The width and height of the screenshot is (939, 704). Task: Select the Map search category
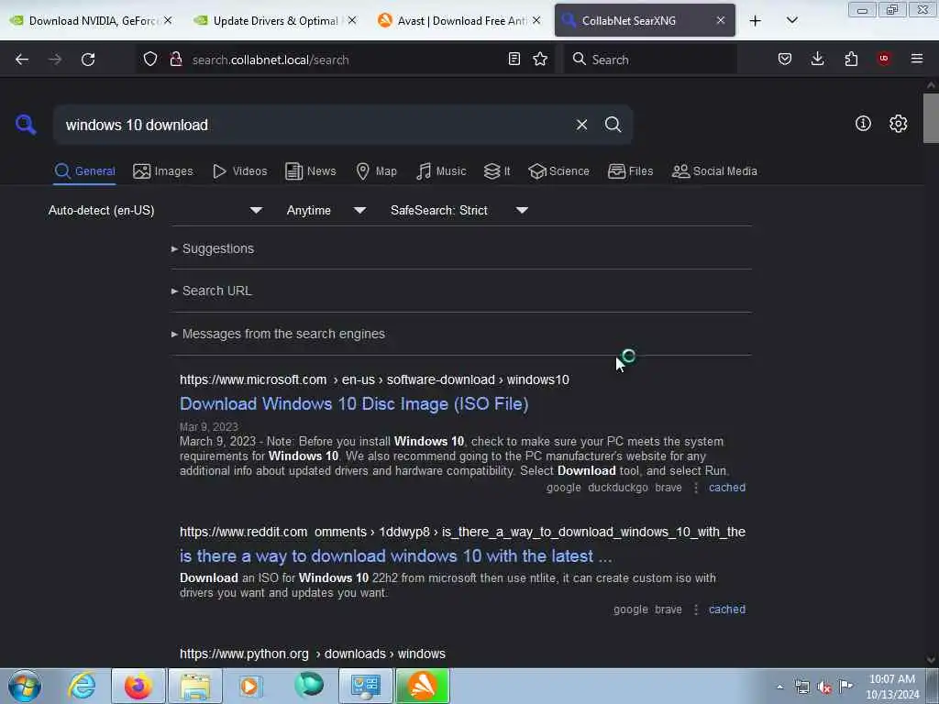pyautogui.click(x=376, y=171)
